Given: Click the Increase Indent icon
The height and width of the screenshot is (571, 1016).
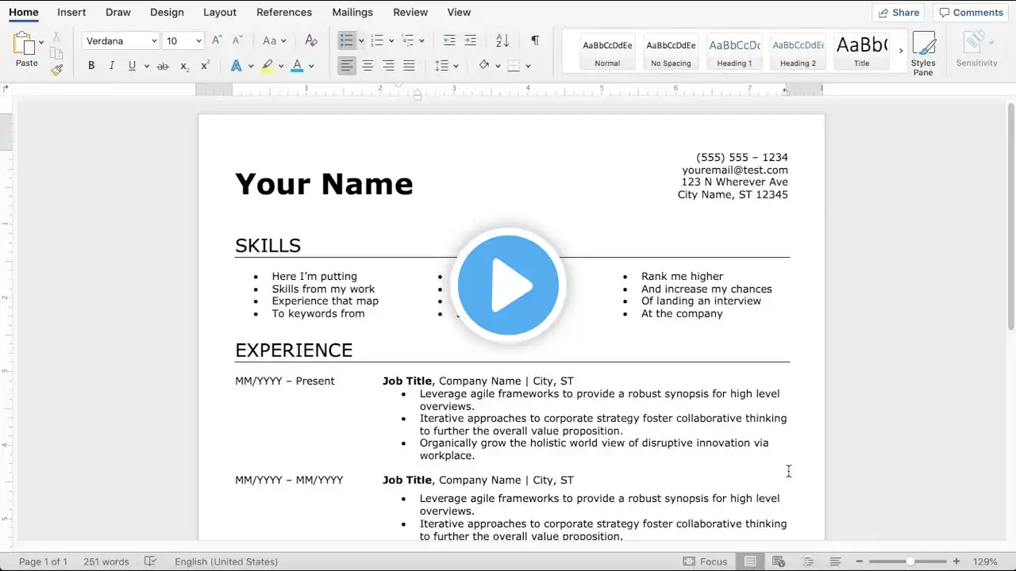Looking at the screenshot, I should (470, 40).
